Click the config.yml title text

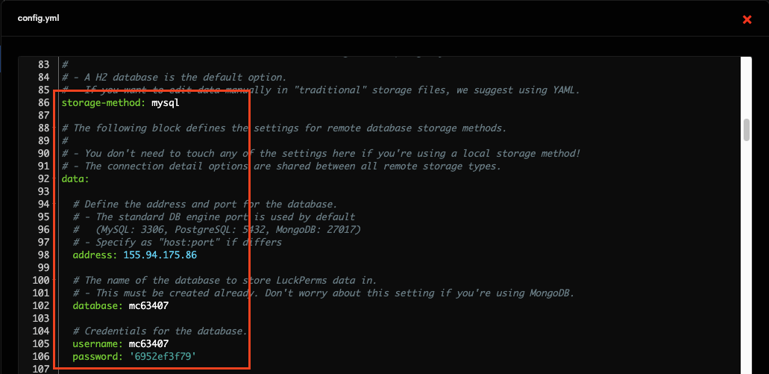pos(38,18)
